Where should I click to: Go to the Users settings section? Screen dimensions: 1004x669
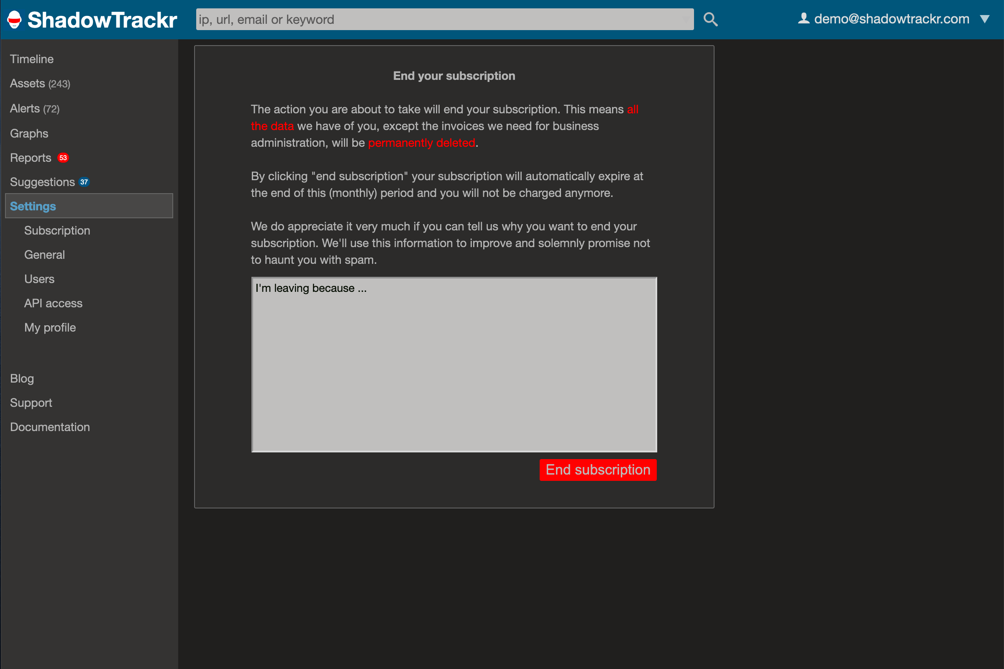point(39,278)
